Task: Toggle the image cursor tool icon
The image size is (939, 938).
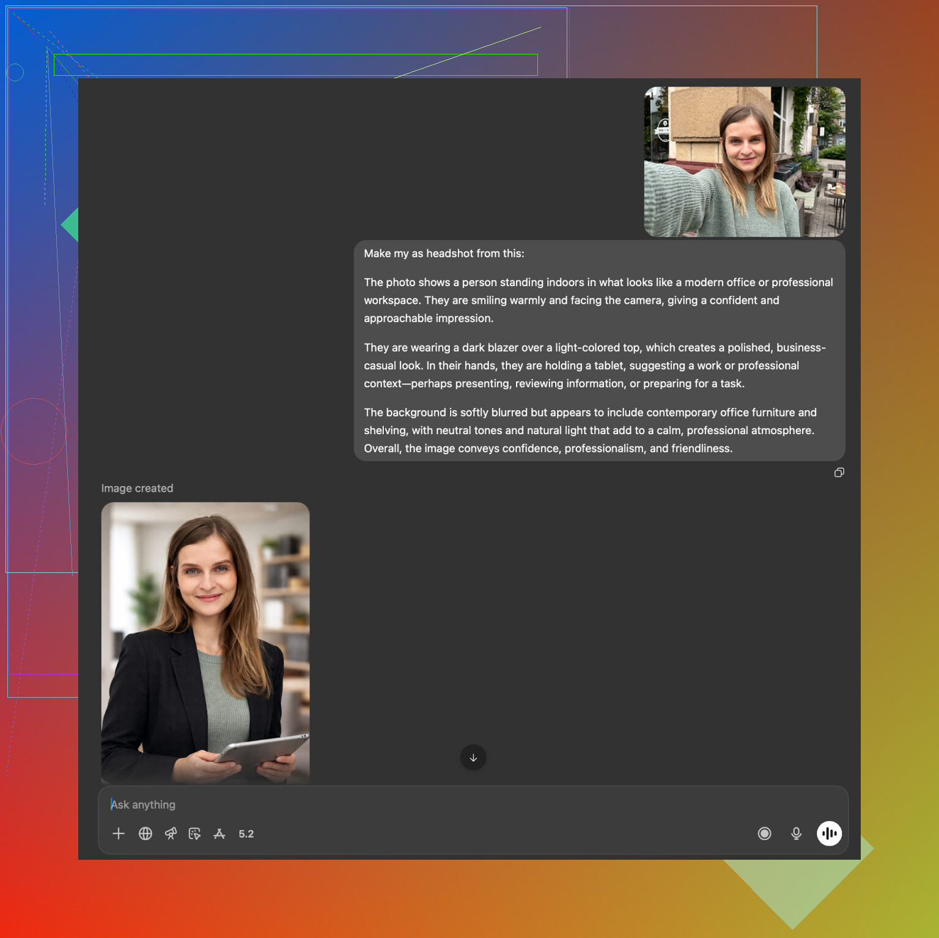Action: point(194,833)
